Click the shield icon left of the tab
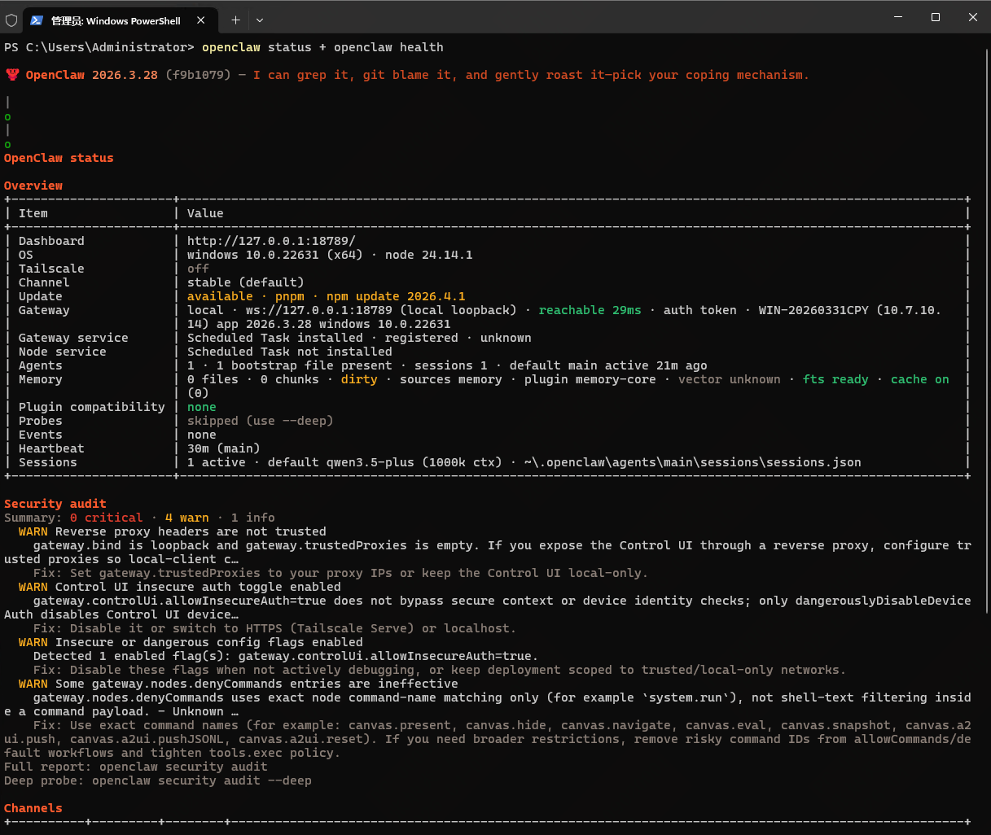Screen dimensions: 991x835 pos(11,20)
